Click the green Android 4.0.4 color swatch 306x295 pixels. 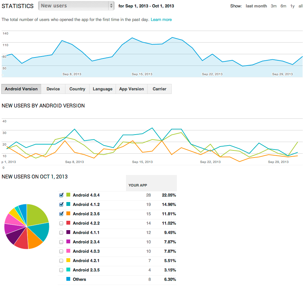(x=68, y=195)
